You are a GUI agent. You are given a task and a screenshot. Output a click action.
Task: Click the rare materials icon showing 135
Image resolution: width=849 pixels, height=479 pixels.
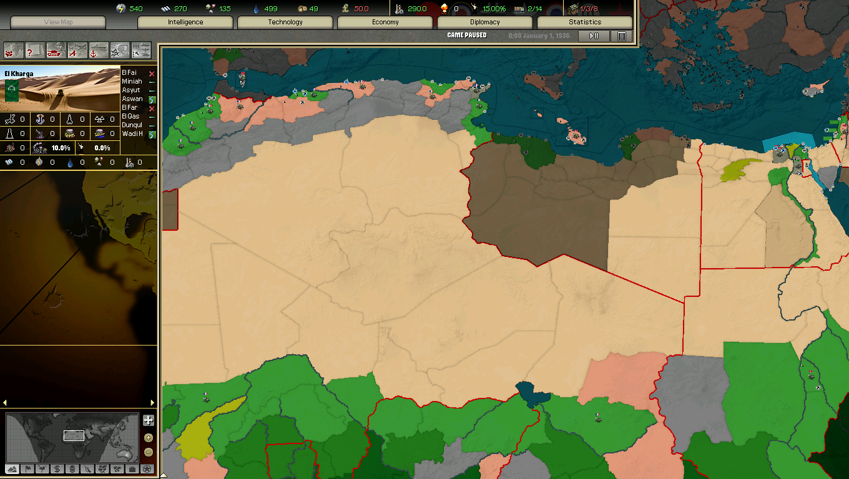(x=210, y=9)
